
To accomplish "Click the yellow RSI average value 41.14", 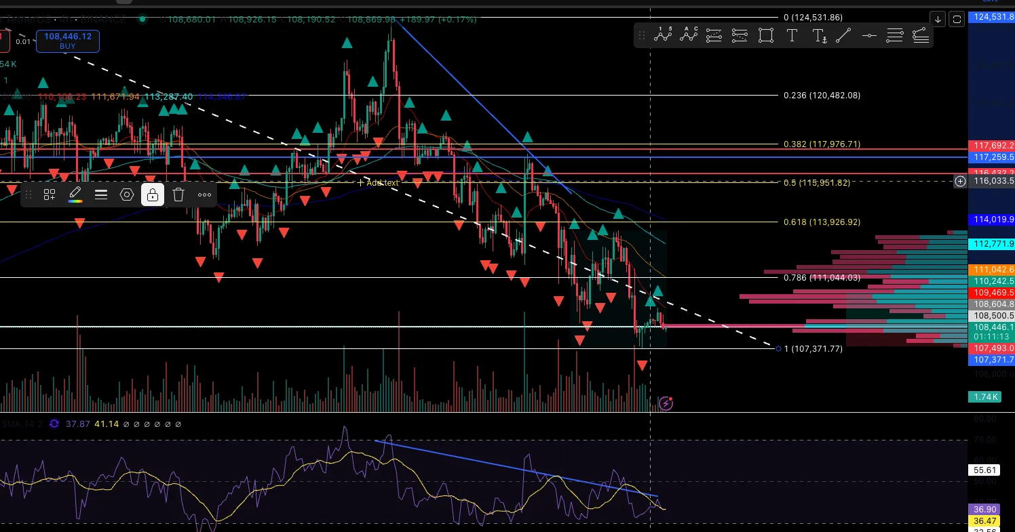I will [x=107, y=424].
